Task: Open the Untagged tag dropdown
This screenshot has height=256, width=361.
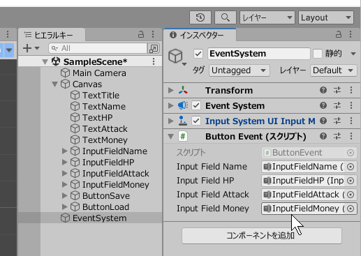Action: pyautogui.click(x=240, y=70)
